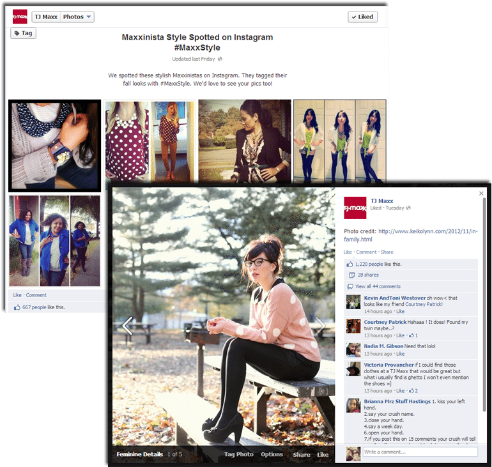The width and height of the screenshot is (492, 467).
Task: Click the comment bubble icon beside View all
Action: point(350,287)
